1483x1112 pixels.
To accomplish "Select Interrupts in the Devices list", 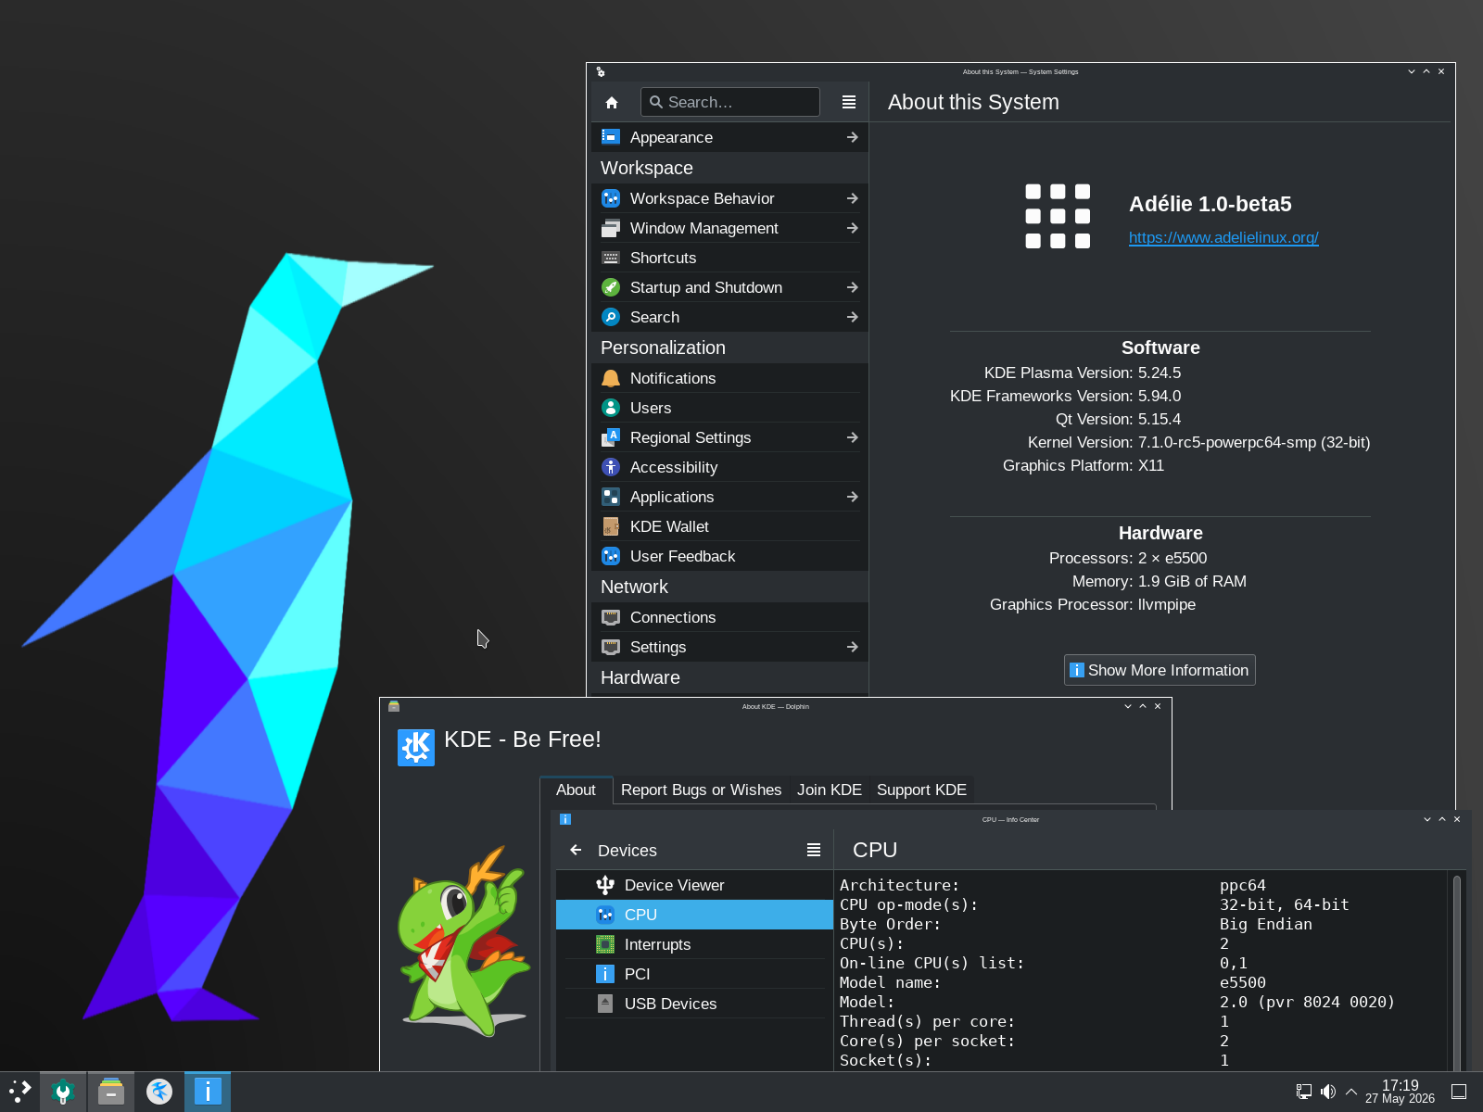I will tap(694, 944).
